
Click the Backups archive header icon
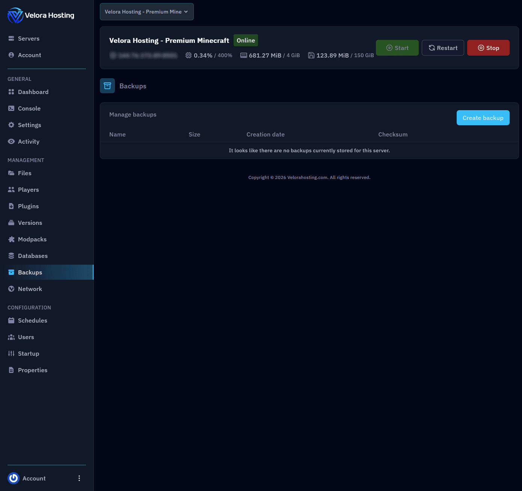[107, 86]
